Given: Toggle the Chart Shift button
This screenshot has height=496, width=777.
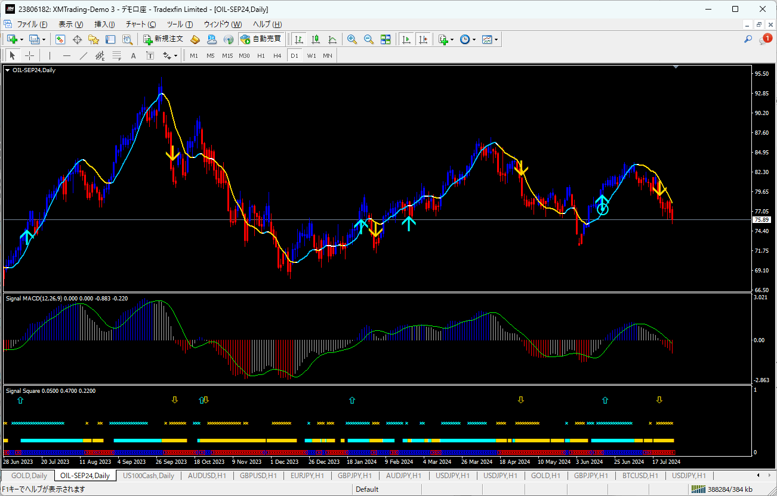Looking at the screenshot, I should click(423, 39).
